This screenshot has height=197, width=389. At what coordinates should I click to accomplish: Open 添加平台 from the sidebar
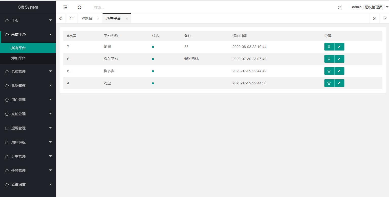pyautogui.click(x=19, y=58)
